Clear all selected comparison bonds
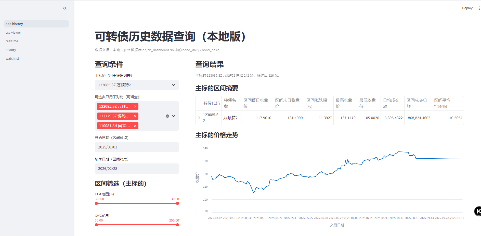Screen dimensions: 481x236 pyautogui.click(x=167, y=116)
